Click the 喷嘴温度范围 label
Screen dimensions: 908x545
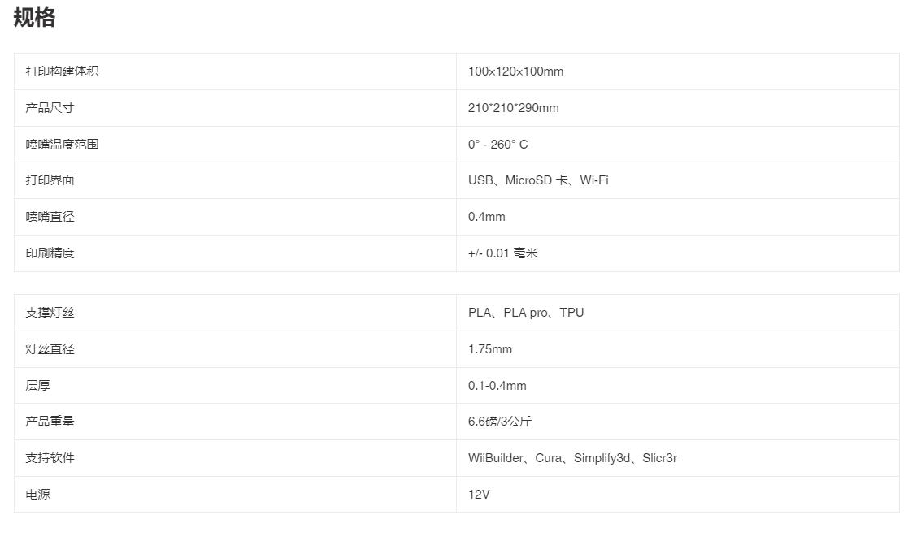[62, 145]
